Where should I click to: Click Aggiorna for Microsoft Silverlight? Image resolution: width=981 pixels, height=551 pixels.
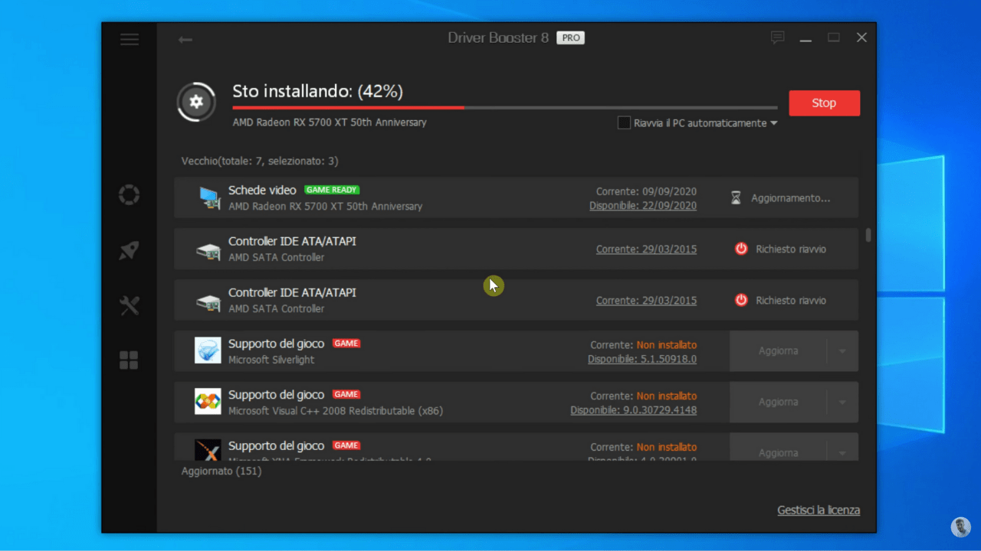pos(779,351)
